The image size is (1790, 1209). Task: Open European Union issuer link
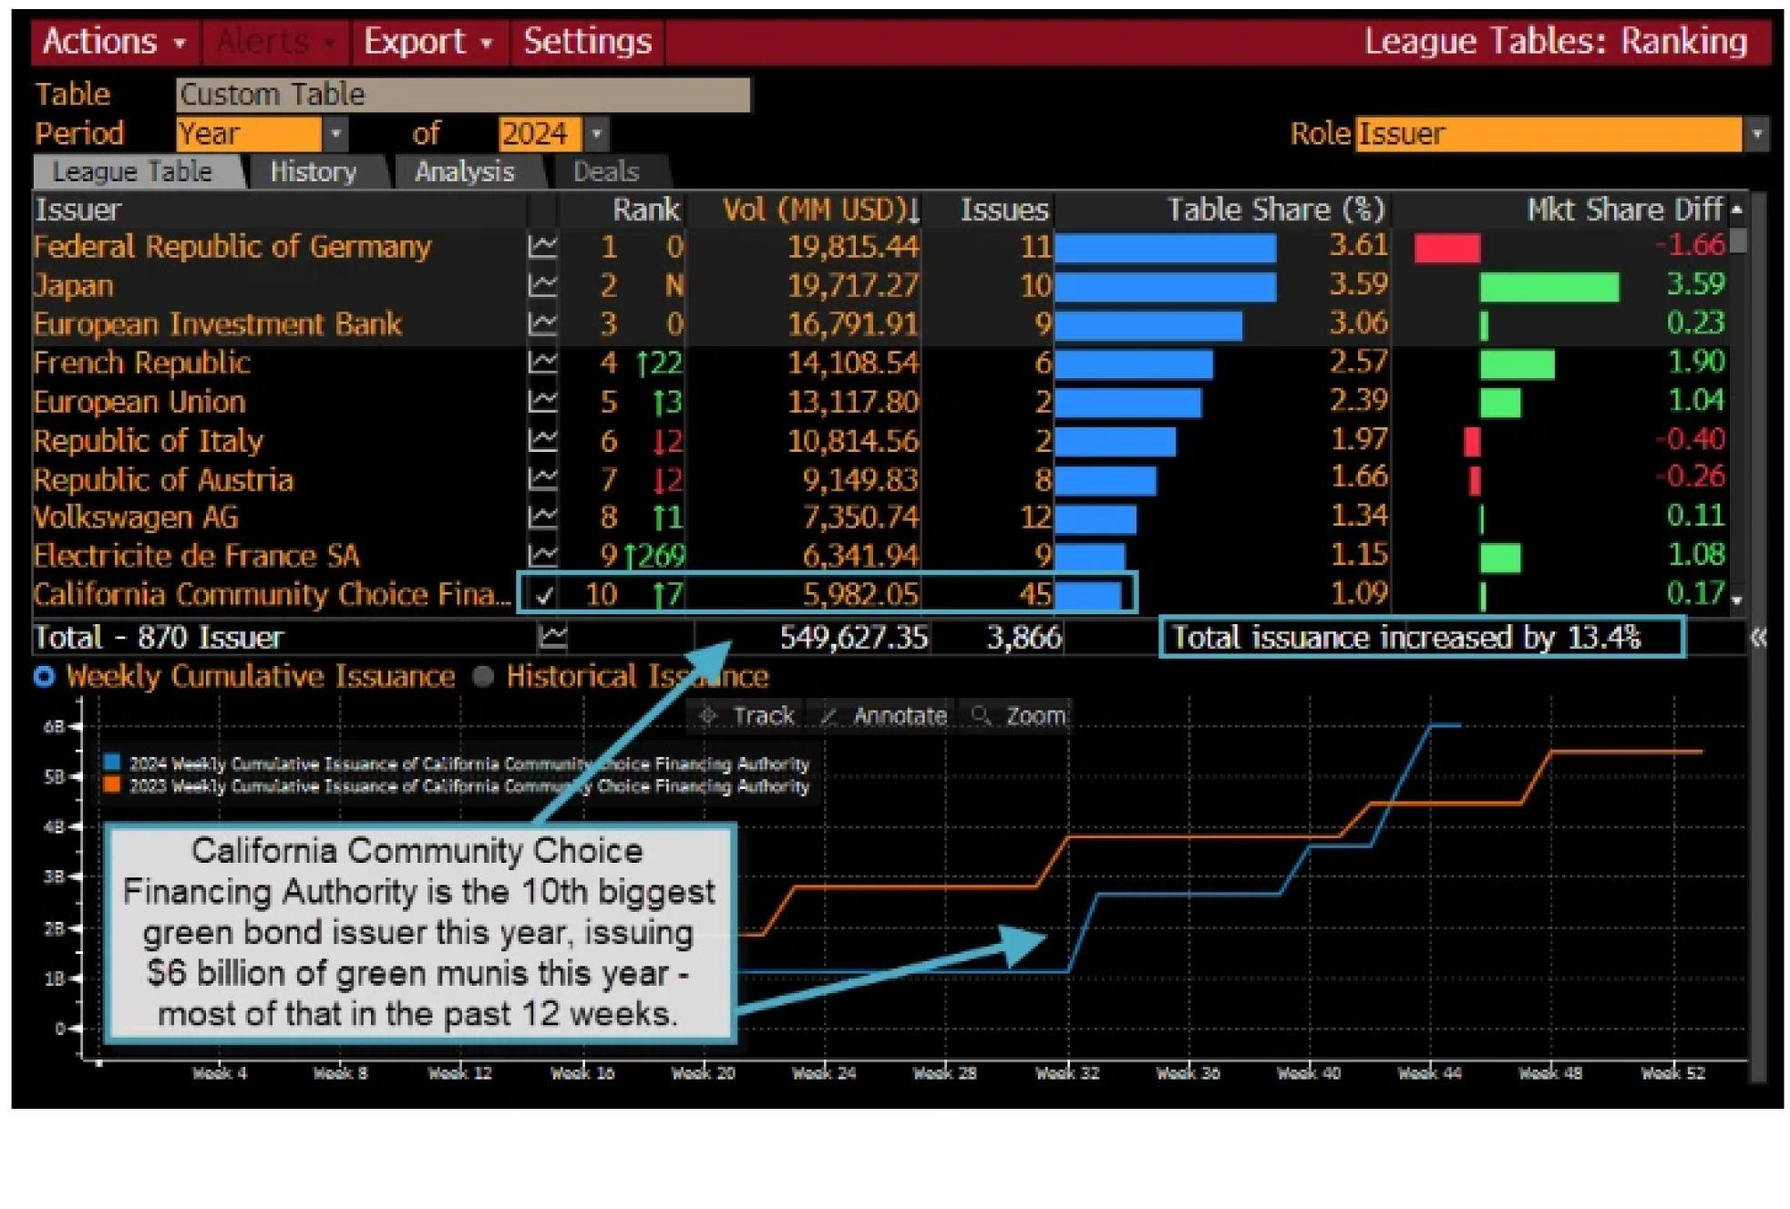(139, 401)
